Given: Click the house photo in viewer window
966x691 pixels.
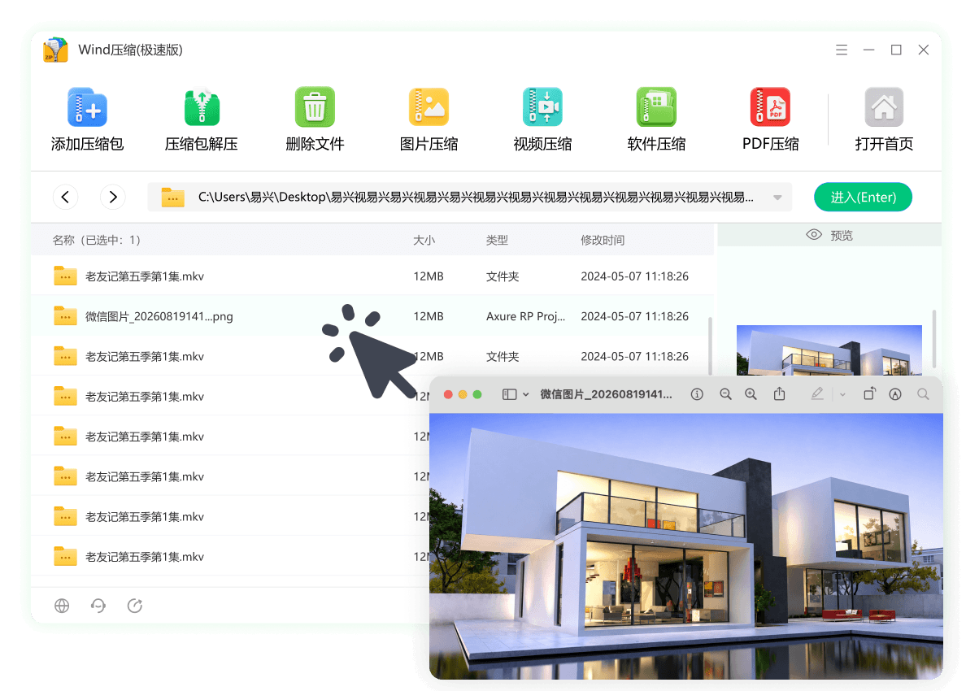Looking at the screenshot, I should click(x=685, y=546).
